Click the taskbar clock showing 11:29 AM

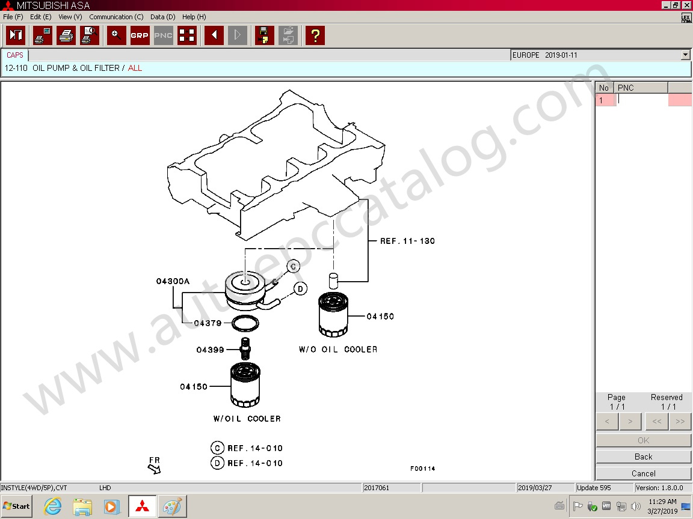662,506
